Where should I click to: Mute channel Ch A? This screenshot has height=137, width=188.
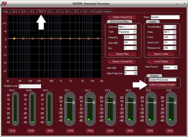(13, 130)
